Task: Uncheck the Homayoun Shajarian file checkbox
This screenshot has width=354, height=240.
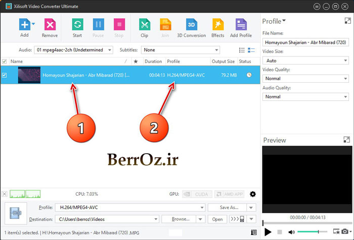Action: [x=5, y=75]
